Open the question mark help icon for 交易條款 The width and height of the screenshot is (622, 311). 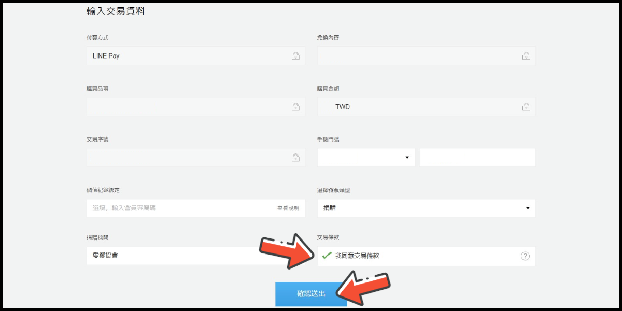525,256
